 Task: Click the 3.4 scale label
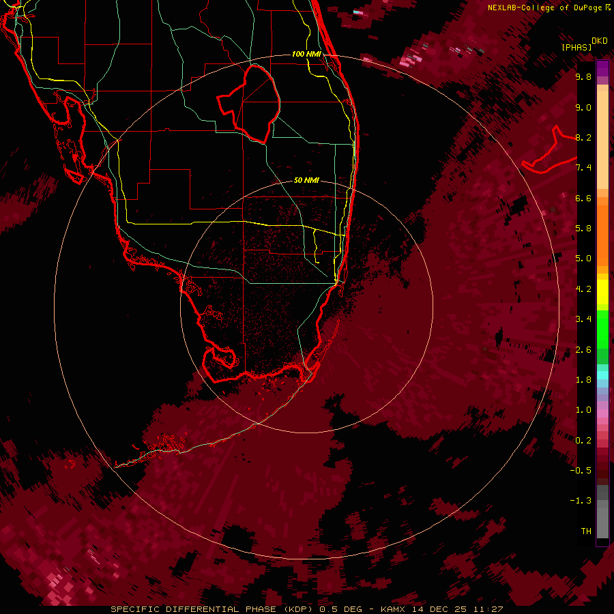583,319
